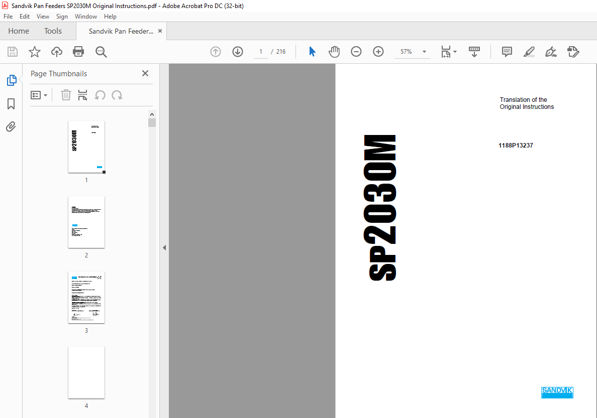Click the stamp tool icon
Image resolution: width=597 pixels, height=418 pixels.
pos(573,52)
